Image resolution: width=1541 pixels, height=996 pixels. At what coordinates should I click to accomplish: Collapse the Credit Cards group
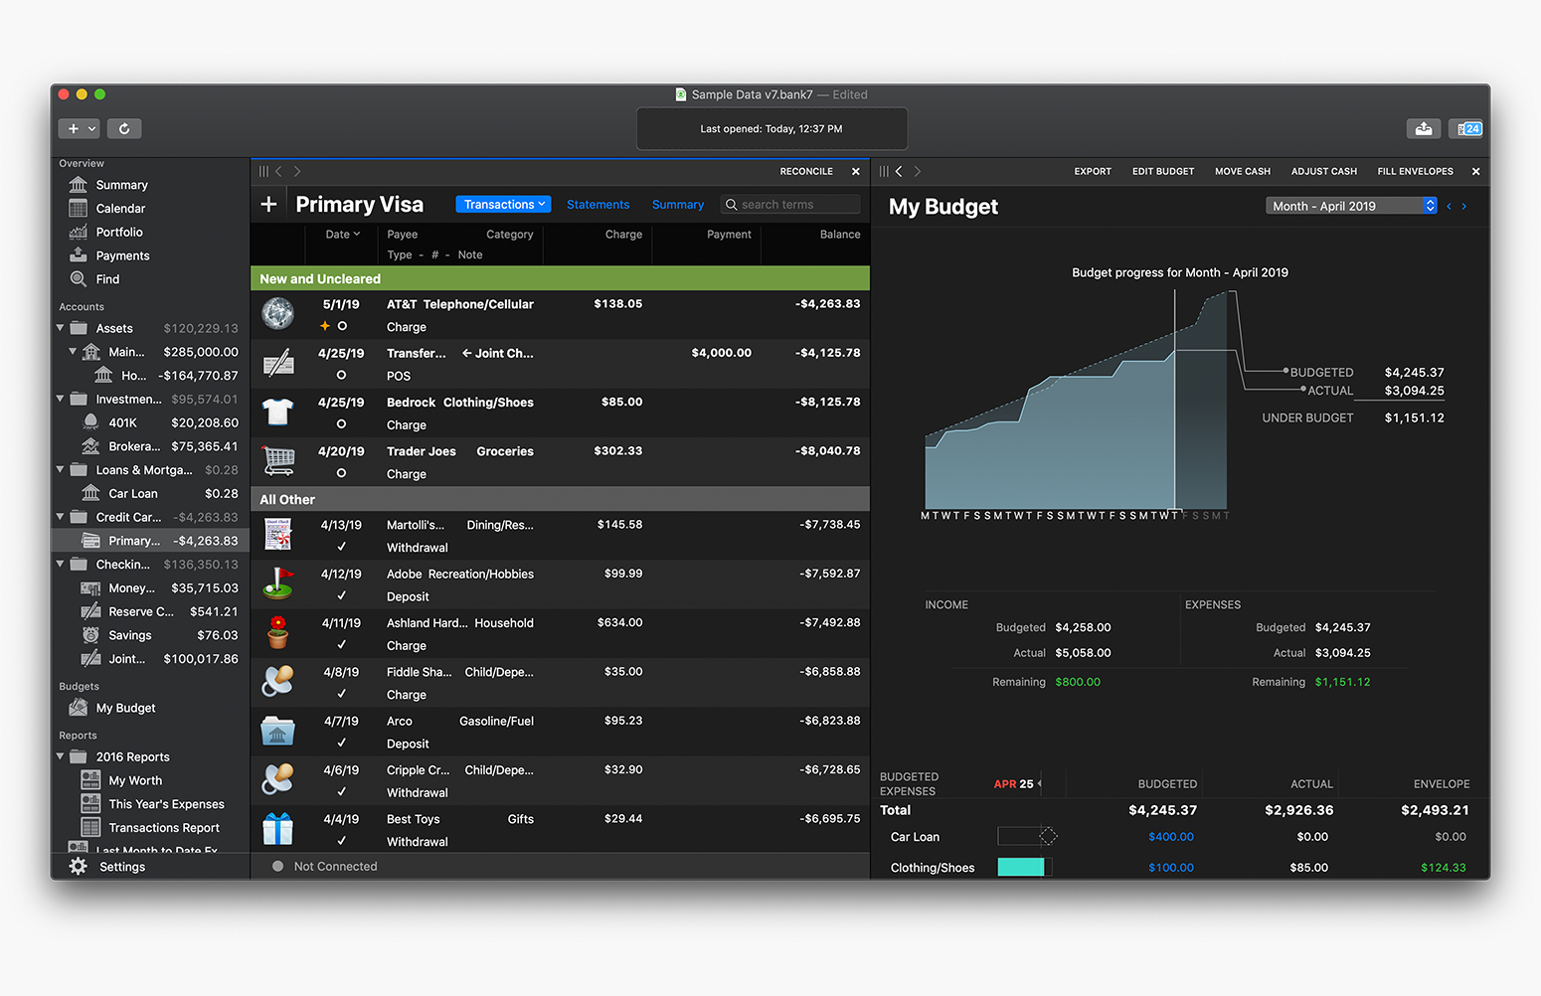point(60,517)
